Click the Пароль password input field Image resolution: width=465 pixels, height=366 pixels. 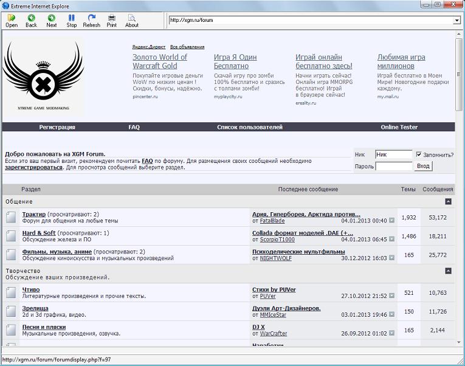coord(393,166)
